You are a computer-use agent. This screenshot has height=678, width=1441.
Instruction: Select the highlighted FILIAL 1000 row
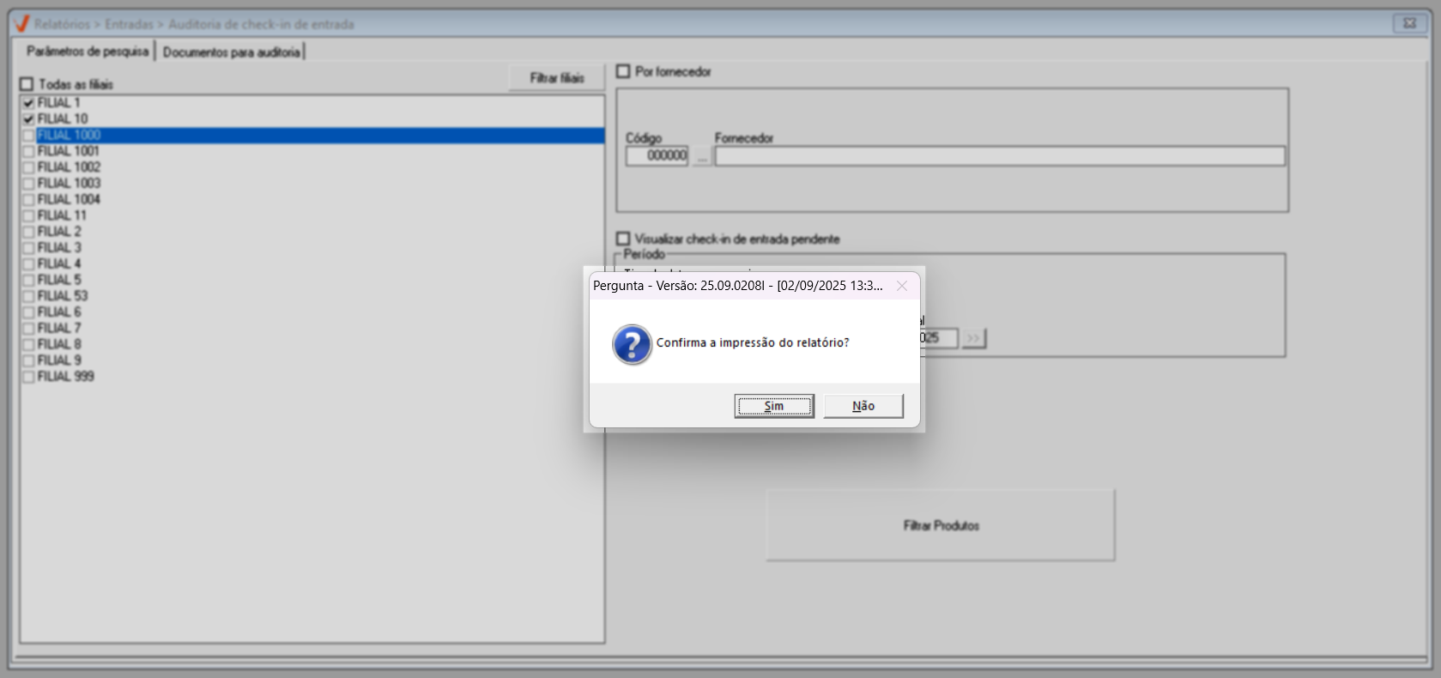[313, 136]
